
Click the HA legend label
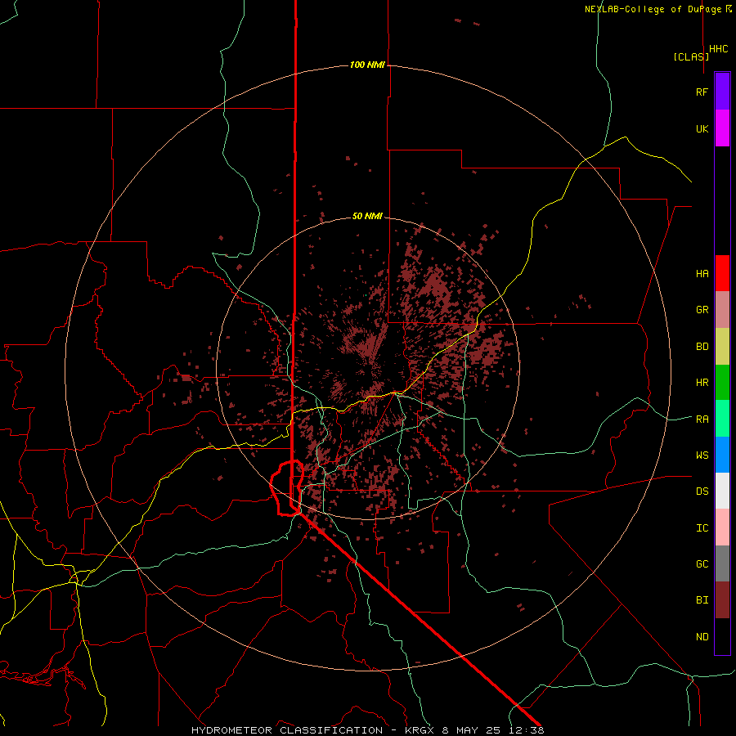(702, 274)
